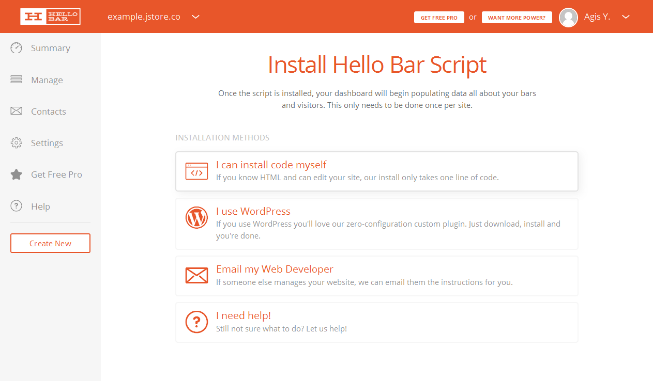
Task: Click the Help question mark icon
Action: 17,207
